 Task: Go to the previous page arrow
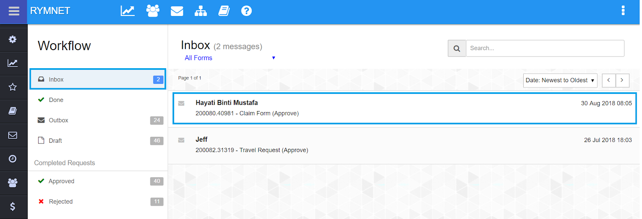coord(609,80)
